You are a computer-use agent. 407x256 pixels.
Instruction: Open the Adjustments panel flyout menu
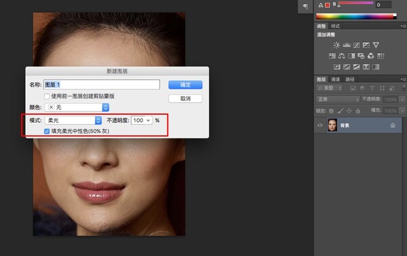pyautogui.click(x=403, y=26)
